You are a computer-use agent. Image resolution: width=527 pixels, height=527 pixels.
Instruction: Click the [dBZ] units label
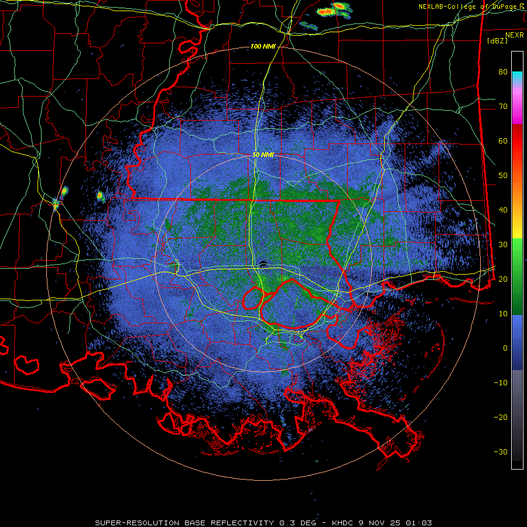pos(498,40)
